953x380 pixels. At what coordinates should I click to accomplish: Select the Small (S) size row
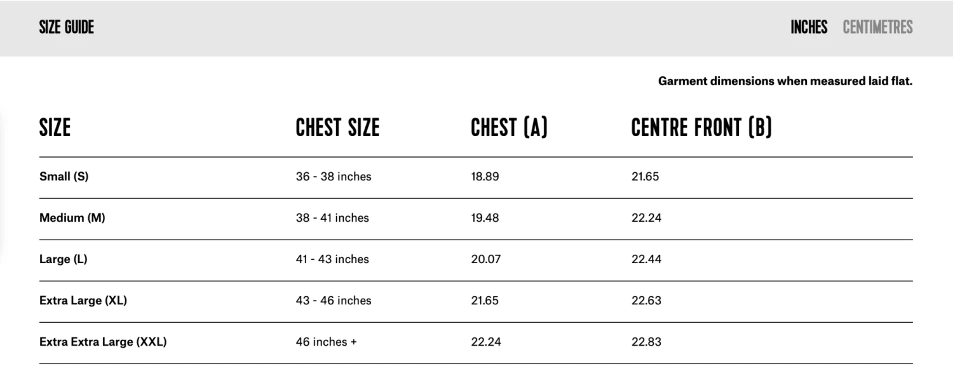pos(63,177)
